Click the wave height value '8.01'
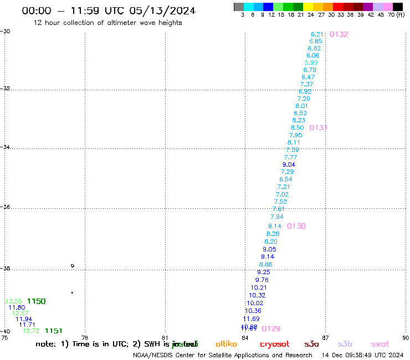This screenshot has width=410, height=360. [301, 106]
